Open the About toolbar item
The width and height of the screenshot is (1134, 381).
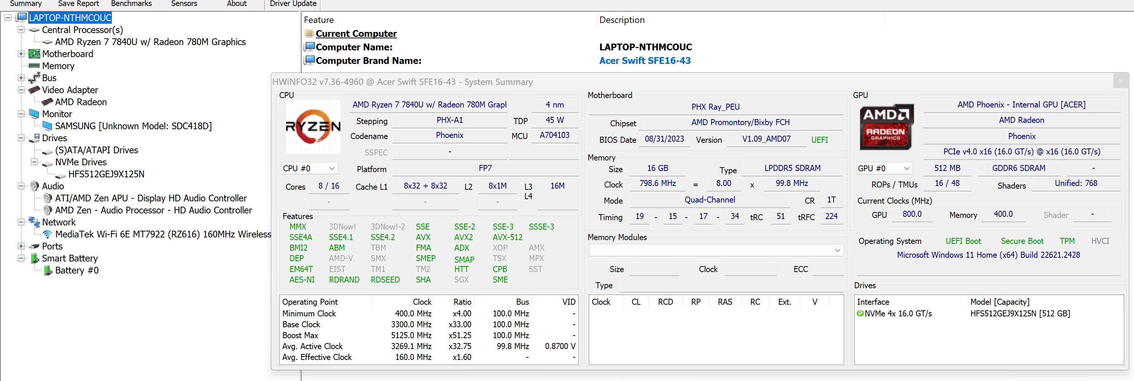pyautogui.click(x=236, y=4)
